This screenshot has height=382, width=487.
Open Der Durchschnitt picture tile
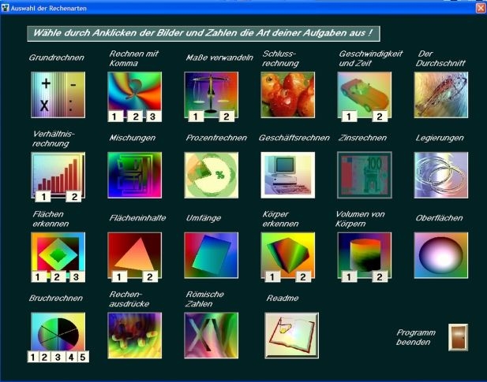point(440,95)
